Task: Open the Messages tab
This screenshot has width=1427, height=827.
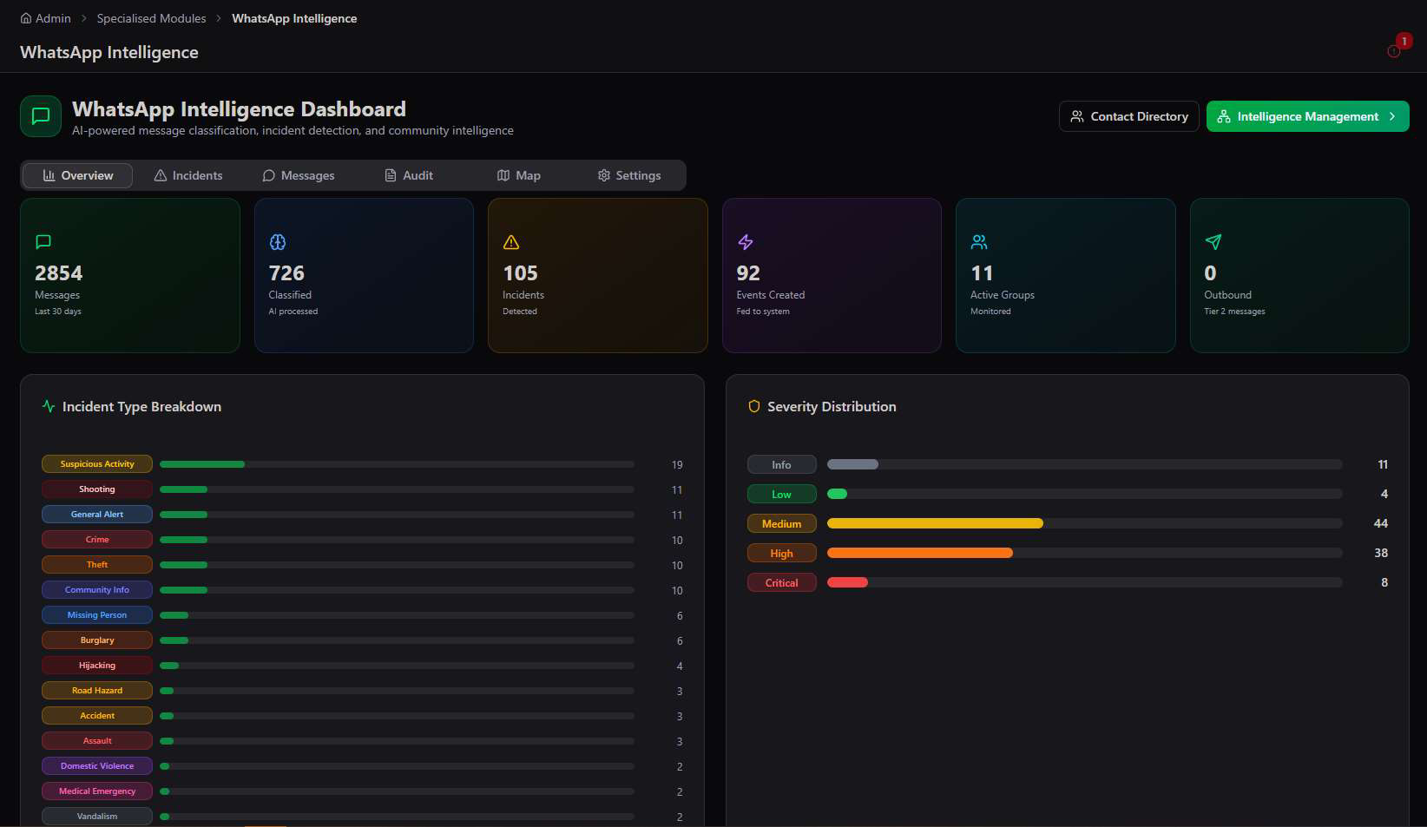Action: 299,175
